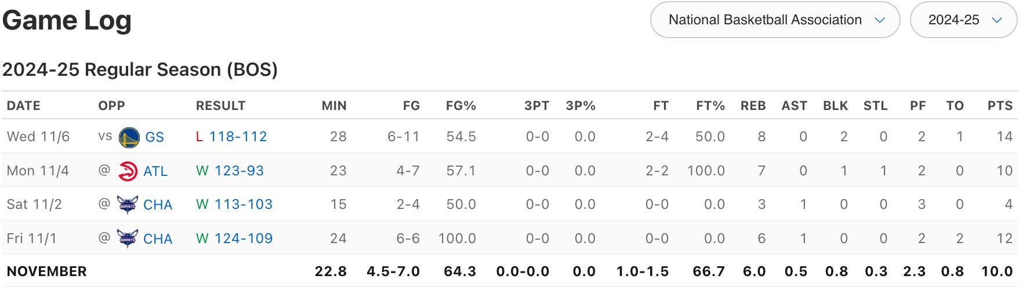This screenshot has height=294, width=1030.
Task: Open the 124-109 game result link
Action: pos(244,238)
